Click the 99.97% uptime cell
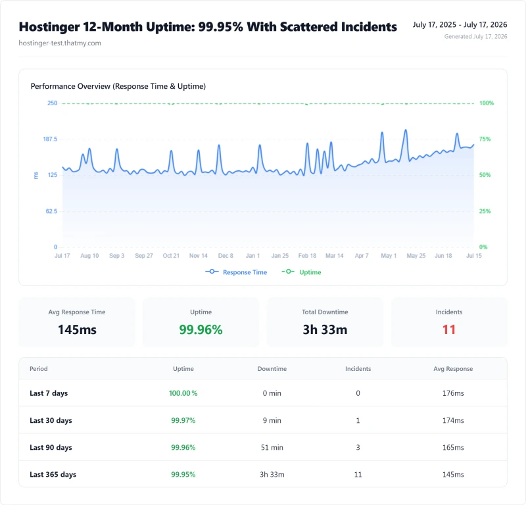 click(x=183, y=420)
